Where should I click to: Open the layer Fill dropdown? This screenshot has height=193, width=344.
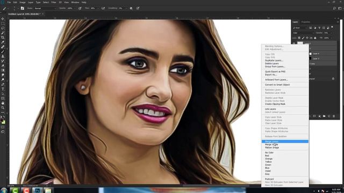[x=331, y=38]
